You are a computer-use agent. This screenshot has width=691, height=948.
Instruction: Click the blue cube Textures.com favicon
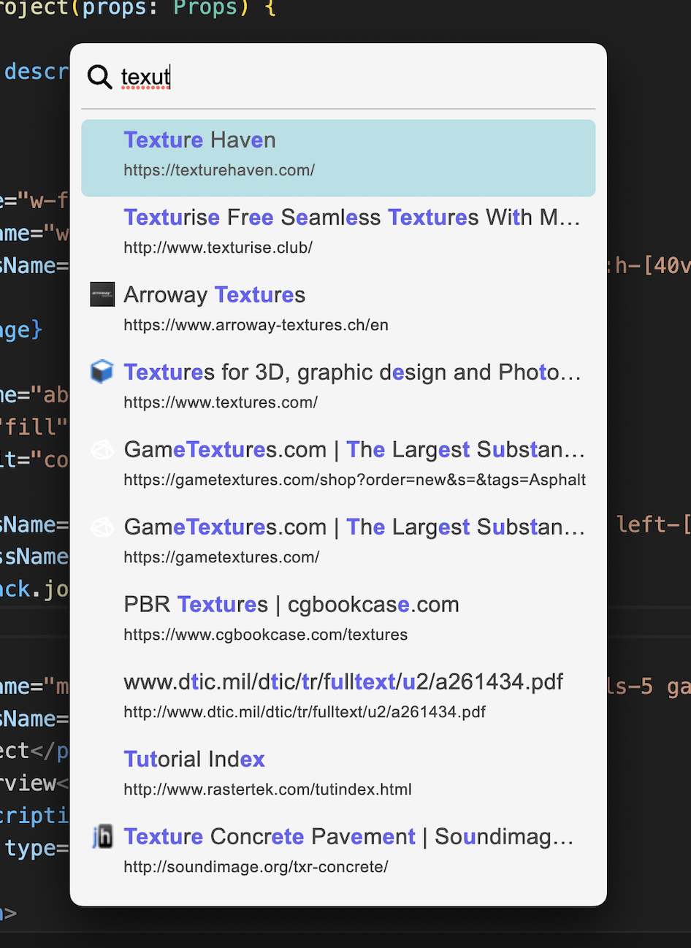click(102, 372)
